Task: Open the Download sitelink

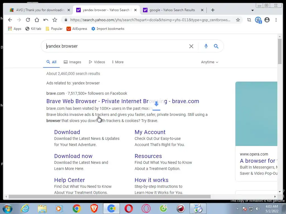Action: click(67, 132)
